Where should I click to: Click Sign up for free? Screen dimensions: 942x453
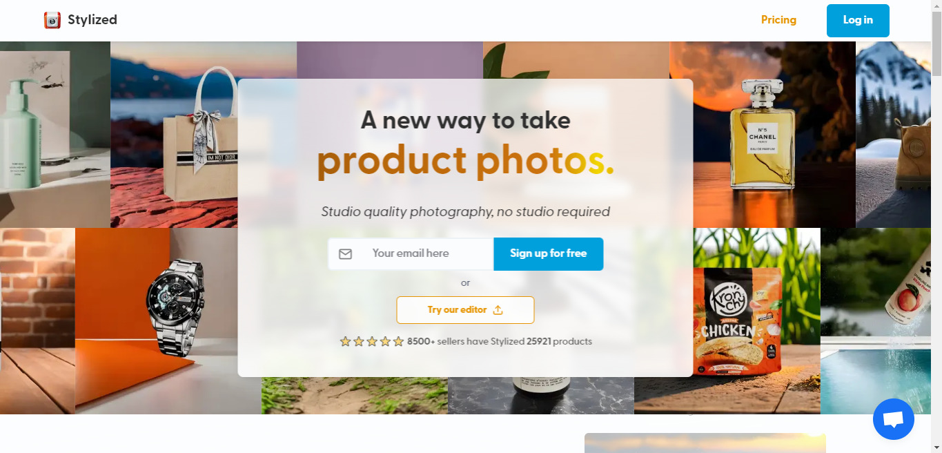(549, 253)
